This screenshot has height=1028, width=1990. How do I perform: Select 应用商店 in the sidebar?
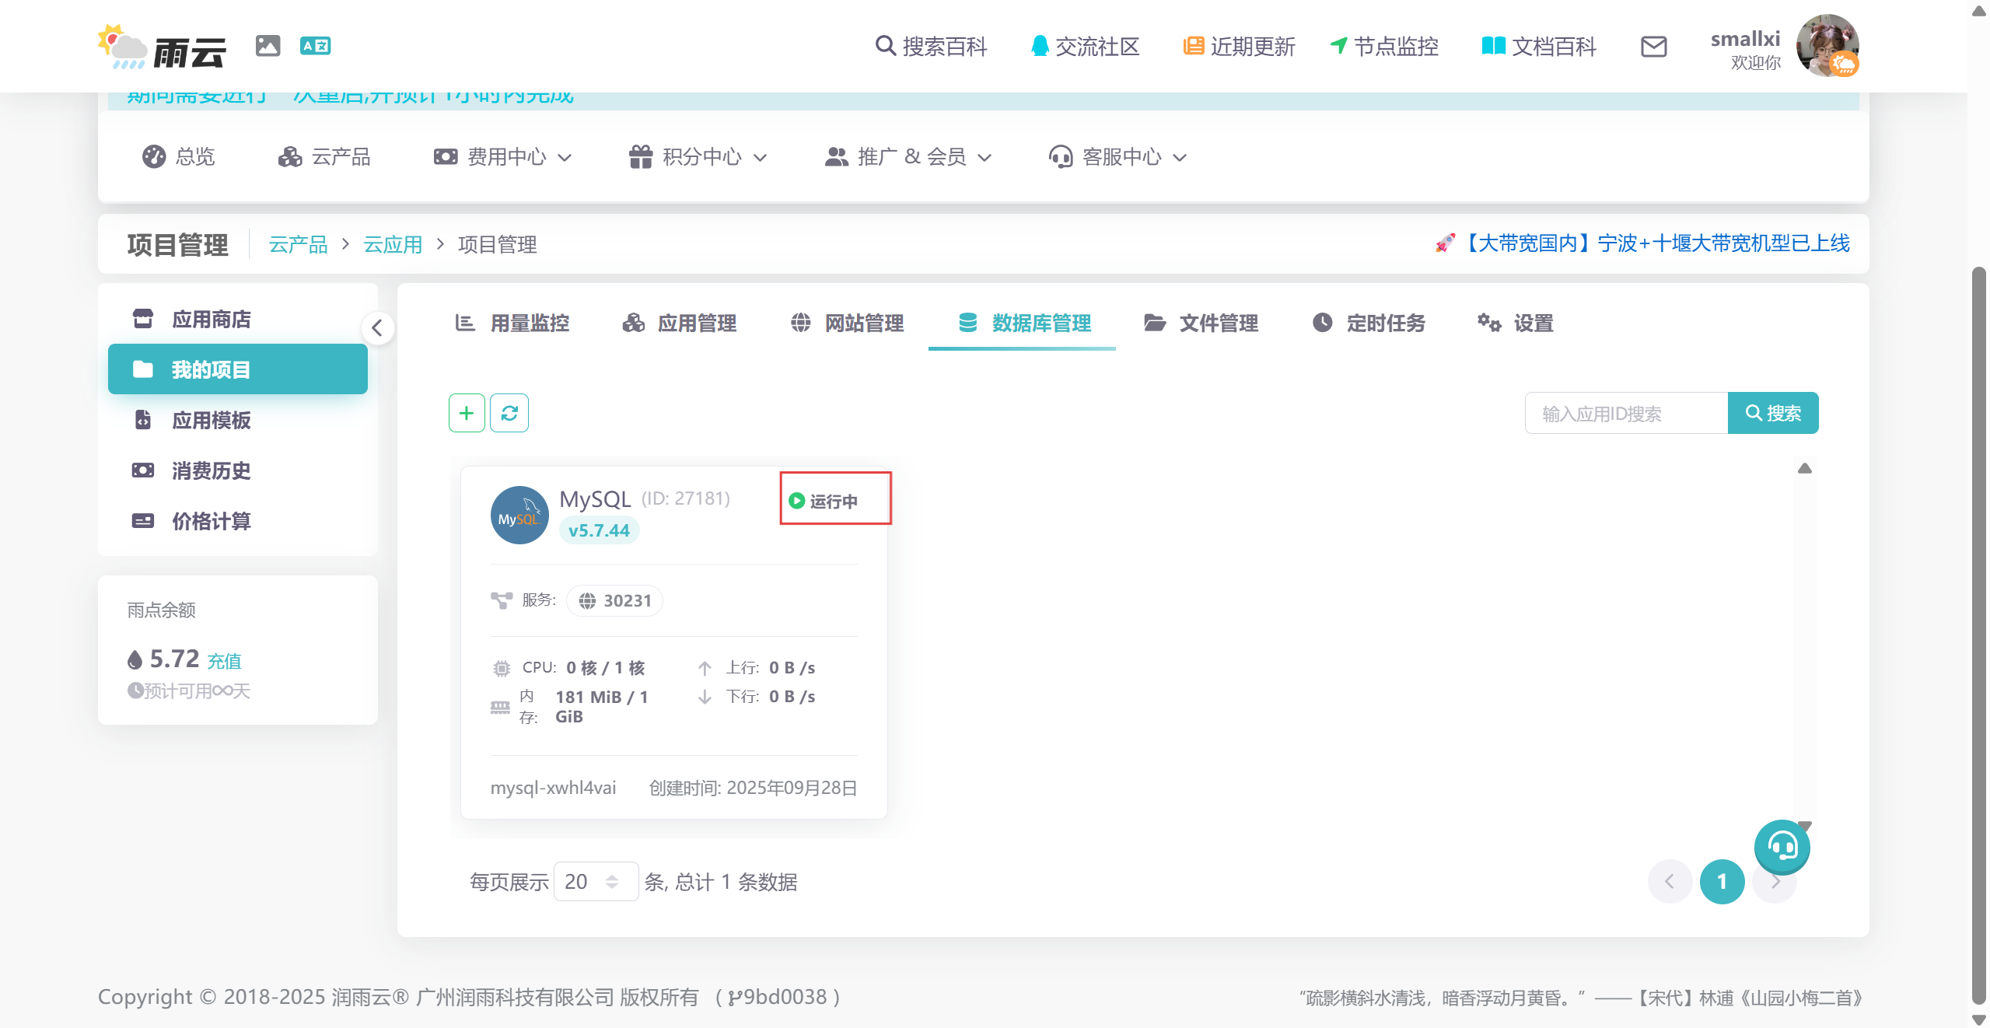pos(210,319)
